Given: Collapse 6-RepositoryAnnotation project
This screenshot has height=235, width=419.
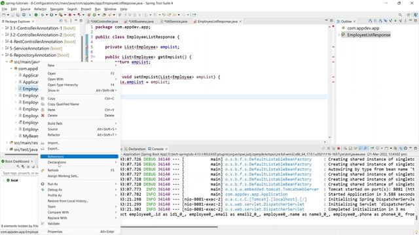Looking at the screenshot, I should point(3,55).
